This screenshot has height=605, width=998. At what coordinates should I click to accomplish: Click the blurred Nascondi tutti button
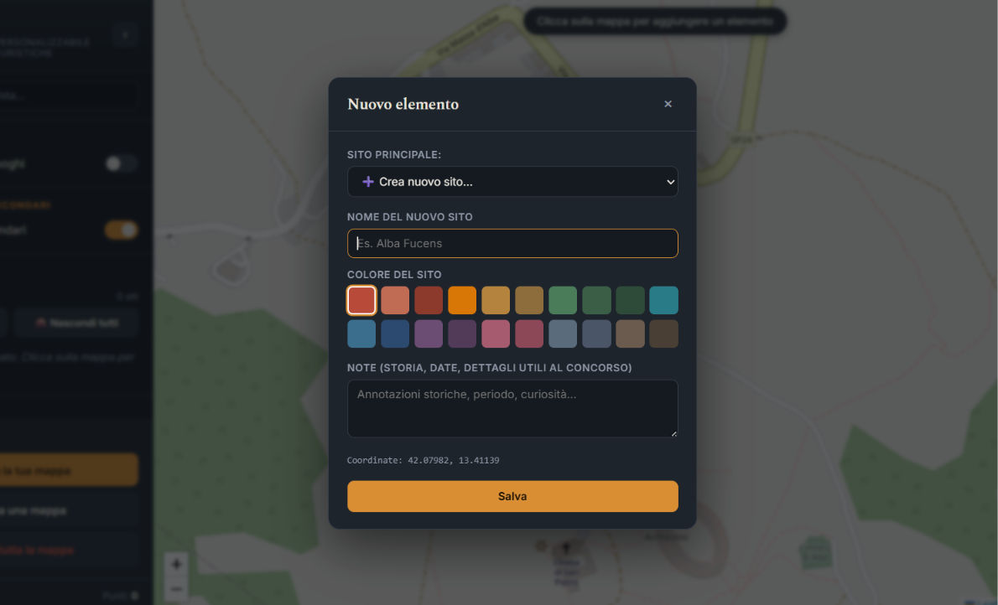(x=76, y=323)
